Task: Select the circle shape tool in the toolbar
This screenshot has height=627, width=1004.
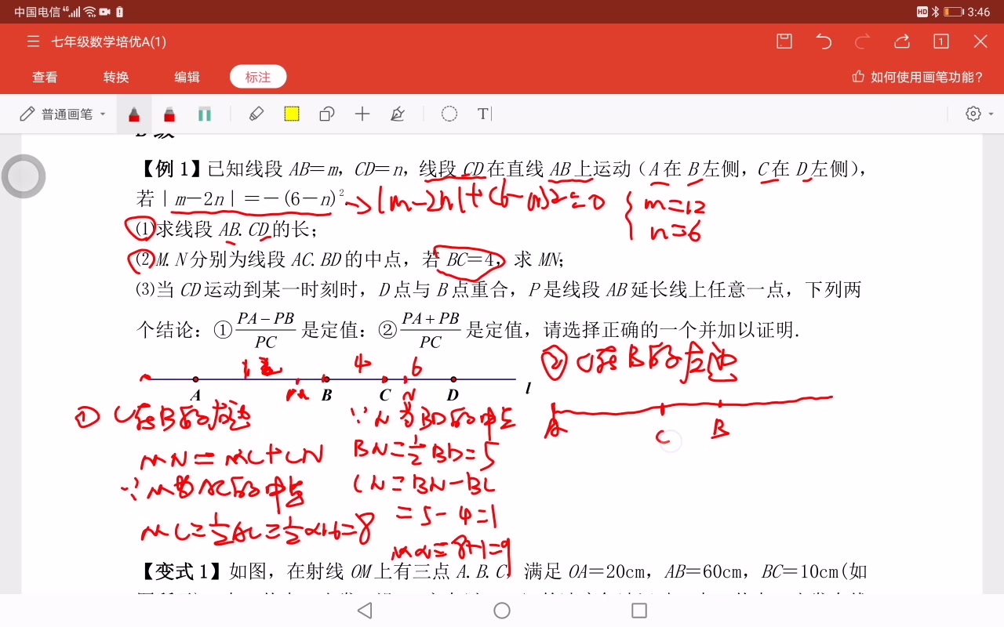Action: pos(449,114)
